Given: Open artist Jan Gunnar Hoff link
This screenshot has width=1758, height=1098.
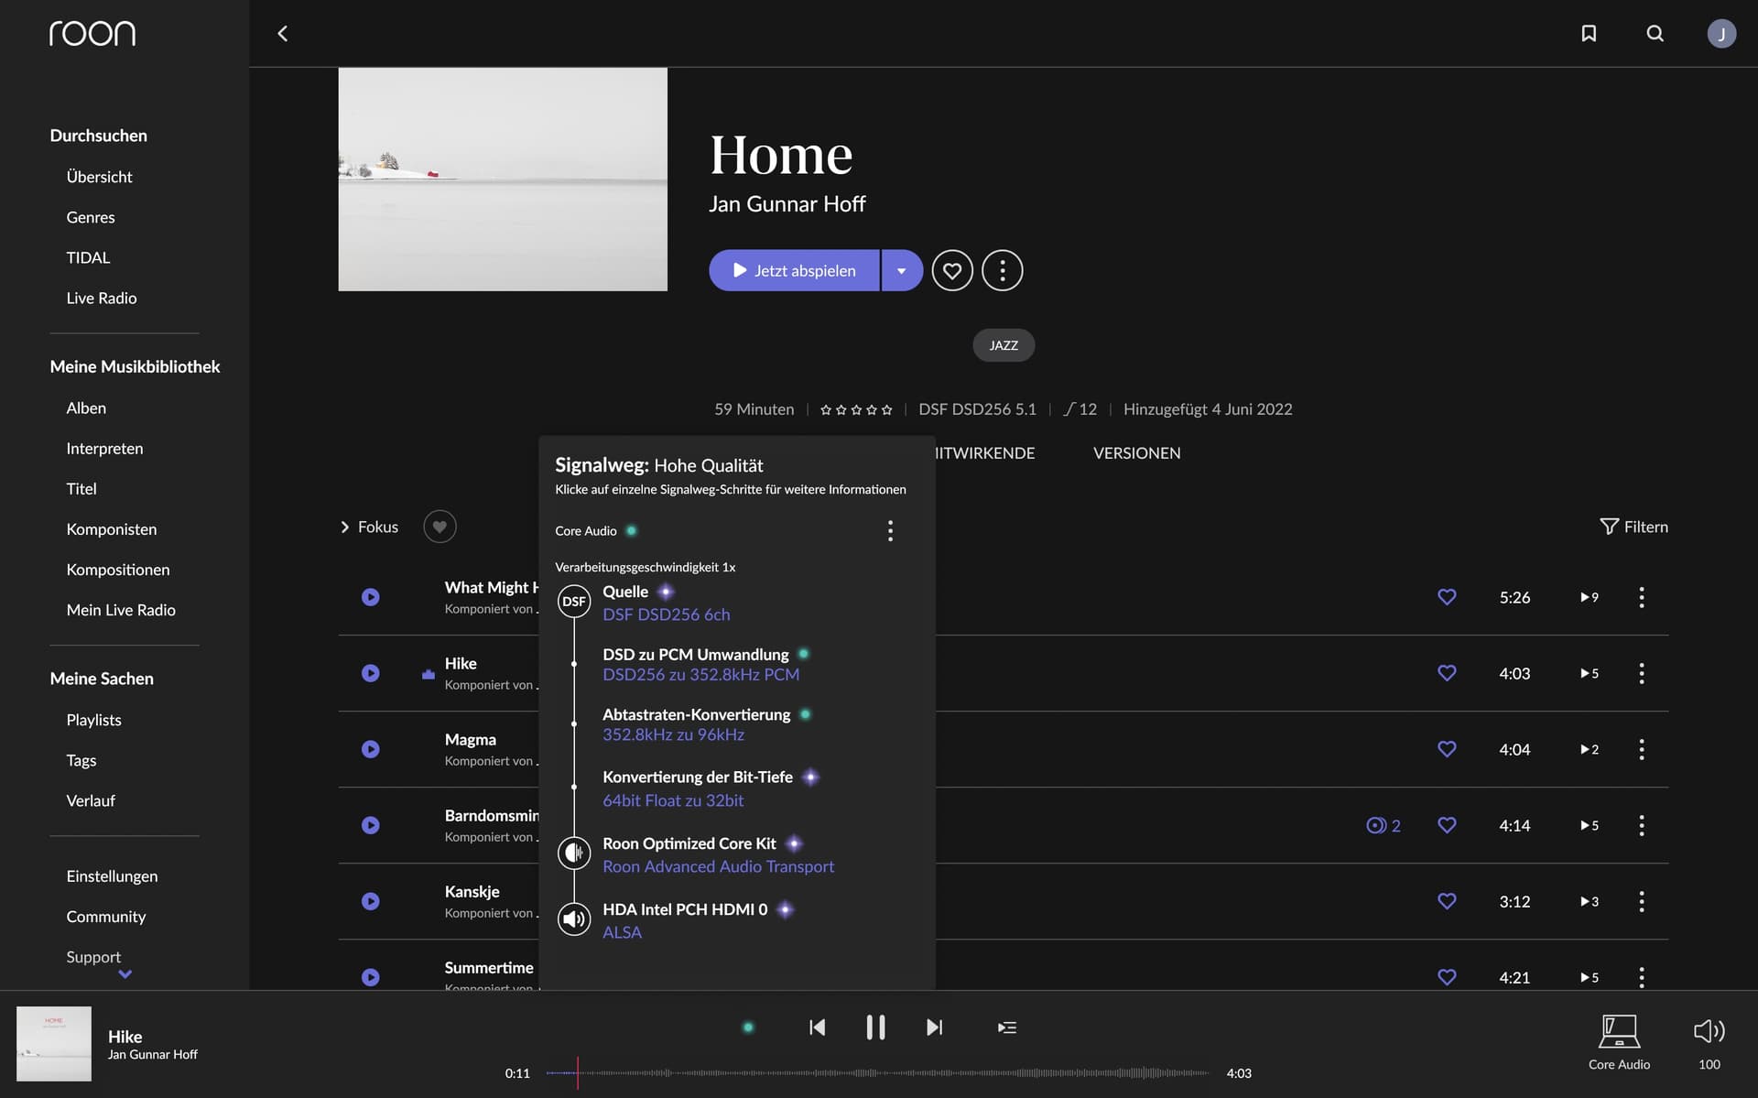Looking at the screenshot, I should [787, 204].
